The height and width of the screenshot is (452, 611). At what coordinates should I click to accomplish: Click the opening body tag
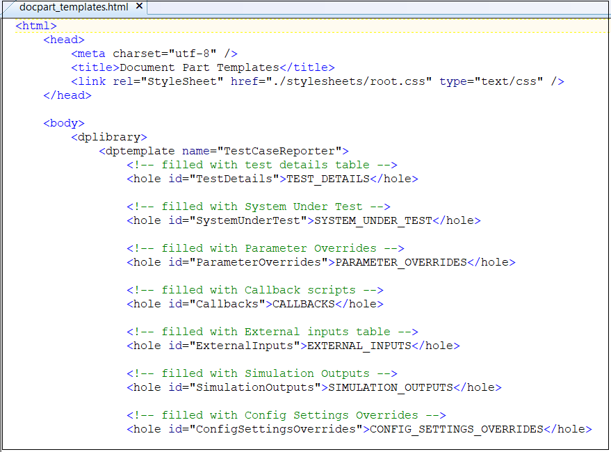tap(63, 123)
